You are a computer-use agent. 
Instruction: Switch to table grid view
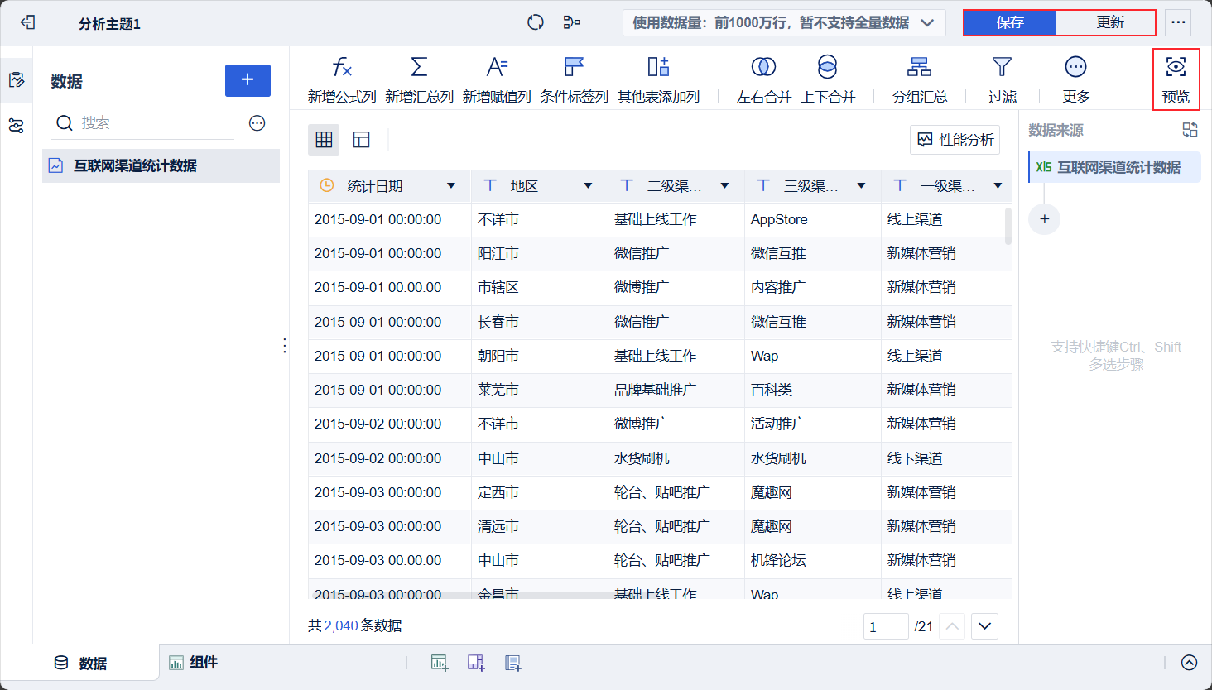tap(324, 140)
